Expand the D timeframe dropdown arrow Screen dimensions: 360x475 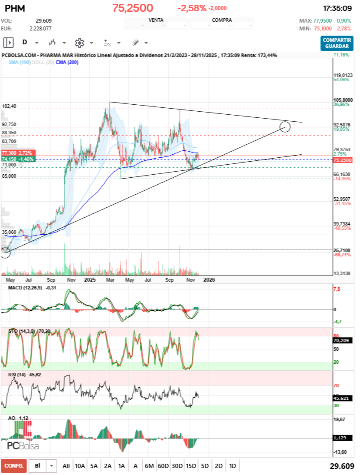(37, 43)
